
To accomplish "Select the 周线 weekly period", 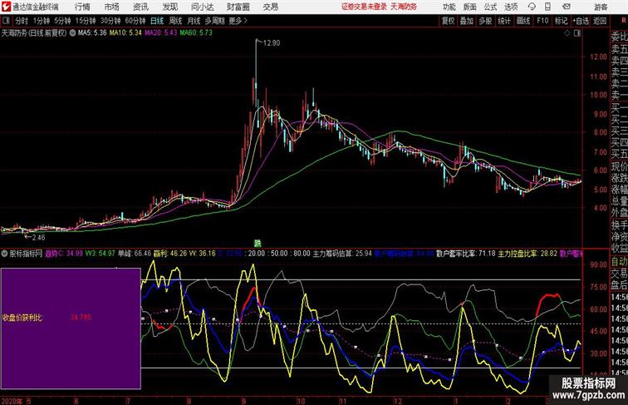I will coord(175,21).
